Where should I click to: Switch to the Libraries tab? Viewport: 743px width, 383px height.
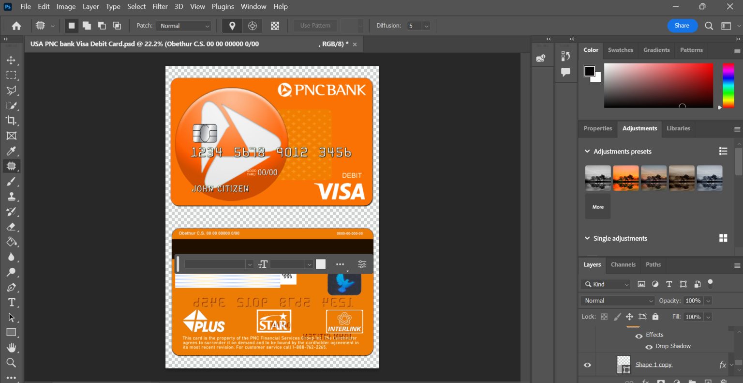678,128
